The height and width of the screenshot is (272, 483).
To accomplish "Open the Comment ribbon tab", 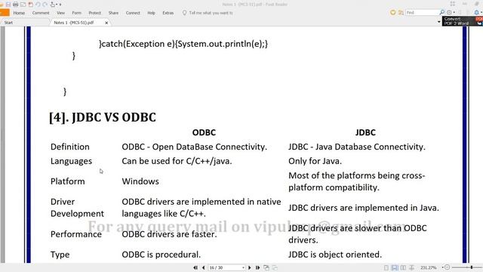I will pos(41,13).
